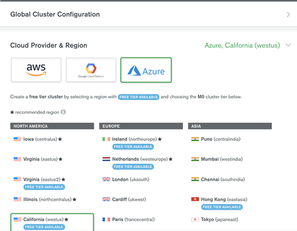This screenshot has height=231, width=297.
Task: Click Free Tier Available badge under California
Action: 44,227
